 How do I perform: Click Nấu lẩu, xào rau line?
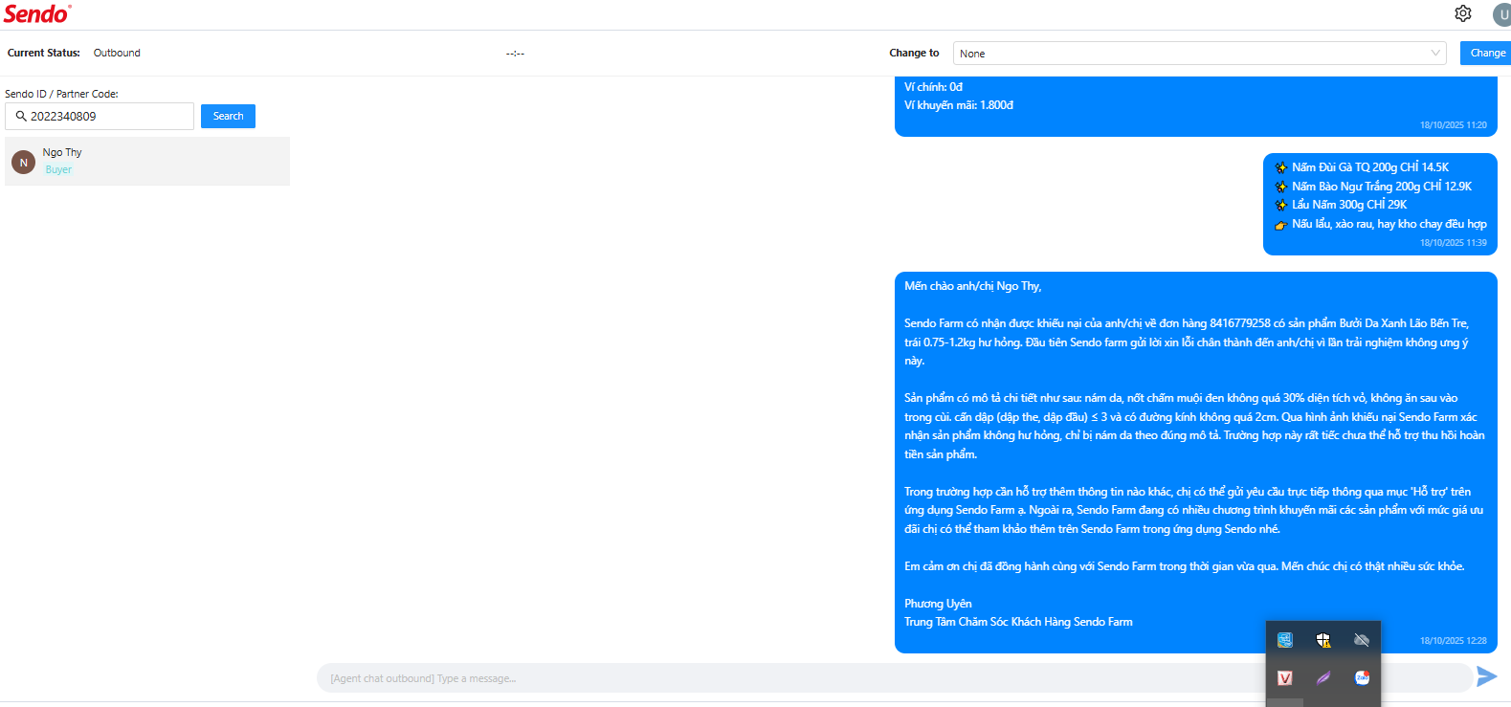pos(1381,224)
